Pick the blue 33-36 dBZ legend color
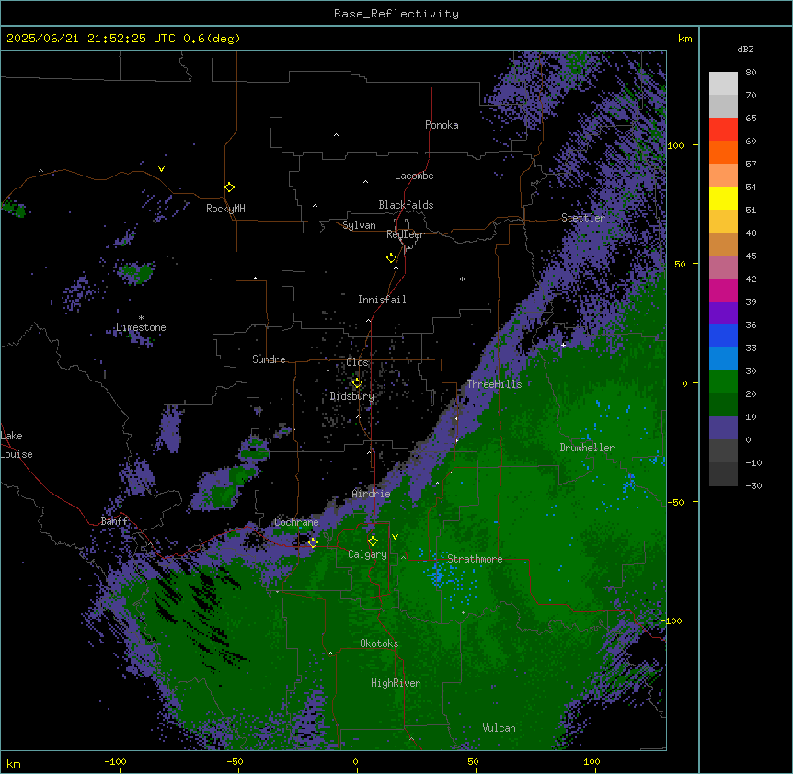This screenshot has width=793, height=774. pyautogui.click(x=723, y=336)
